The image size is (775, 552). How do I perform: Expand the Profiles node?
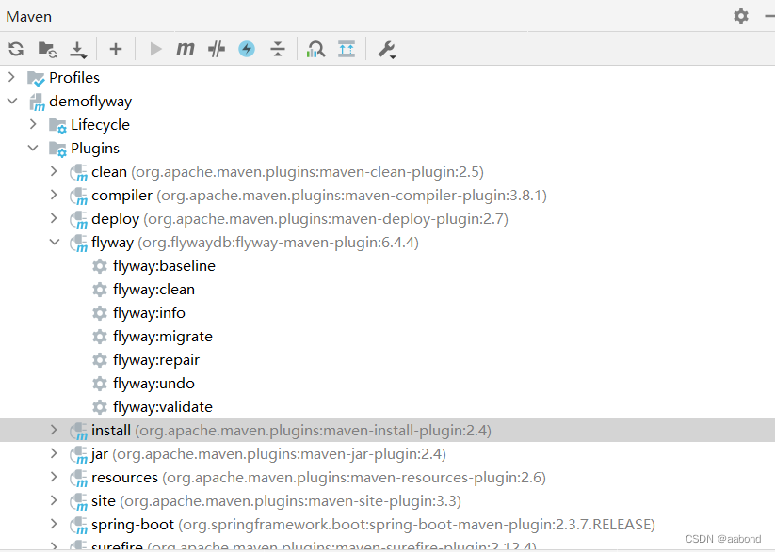point(11,77)
